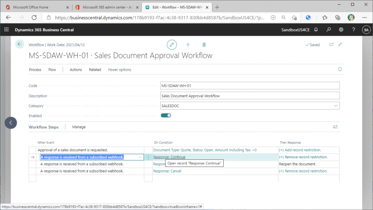Zoom out using the browser magnifier icon
This screenshot has height=210, width=373.
point(283,17)
